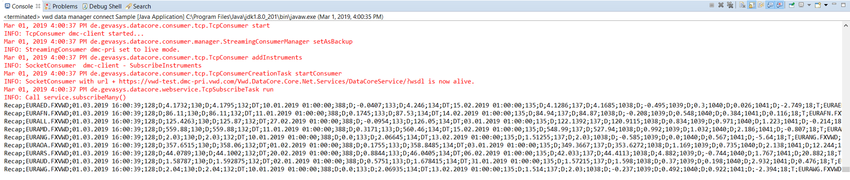Switch to the Problems tab
Image resolution: width=850 pixels, height=180 pixels.
[x=61, y=6]
